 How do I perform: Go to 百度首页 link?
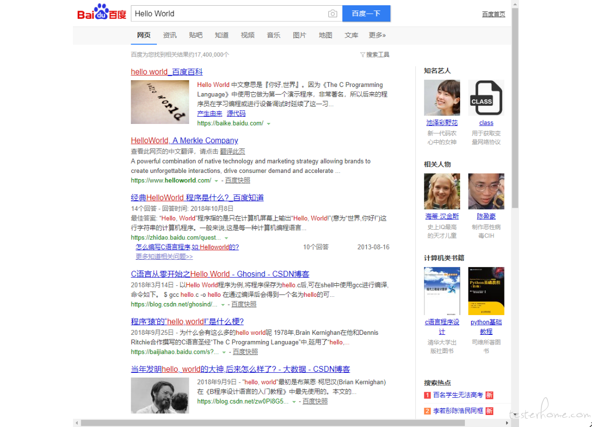point(494,15)
